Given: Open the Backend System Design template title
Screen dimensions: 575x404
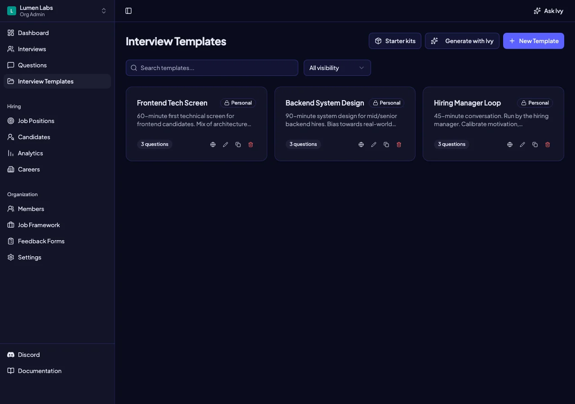Looking at the screenshot, I should (x=325, y=103).
